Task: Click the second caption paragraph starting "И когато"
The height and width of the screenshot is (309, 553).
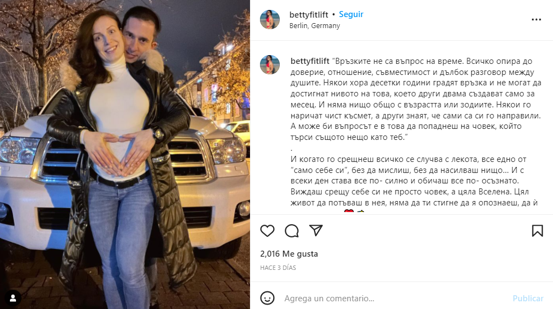Action: [414, 181]
